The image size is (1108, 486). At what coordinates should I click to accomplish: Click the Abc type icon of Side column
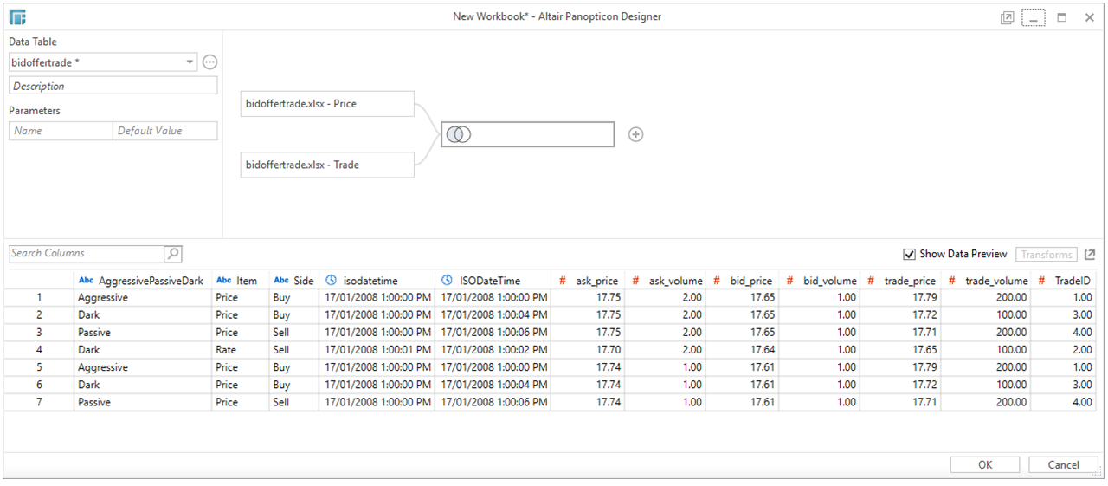point(281,281)
